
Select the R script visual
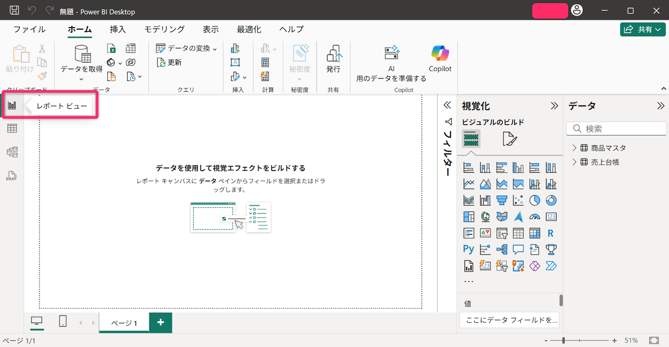[x=551, y=233]
